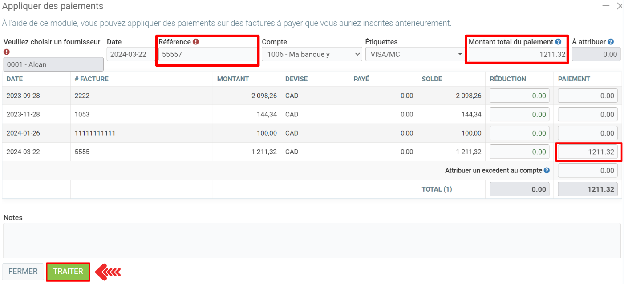Click the Paiement field for invoice 1053
The width and height of the screenshot is (624, 284).
588,114
